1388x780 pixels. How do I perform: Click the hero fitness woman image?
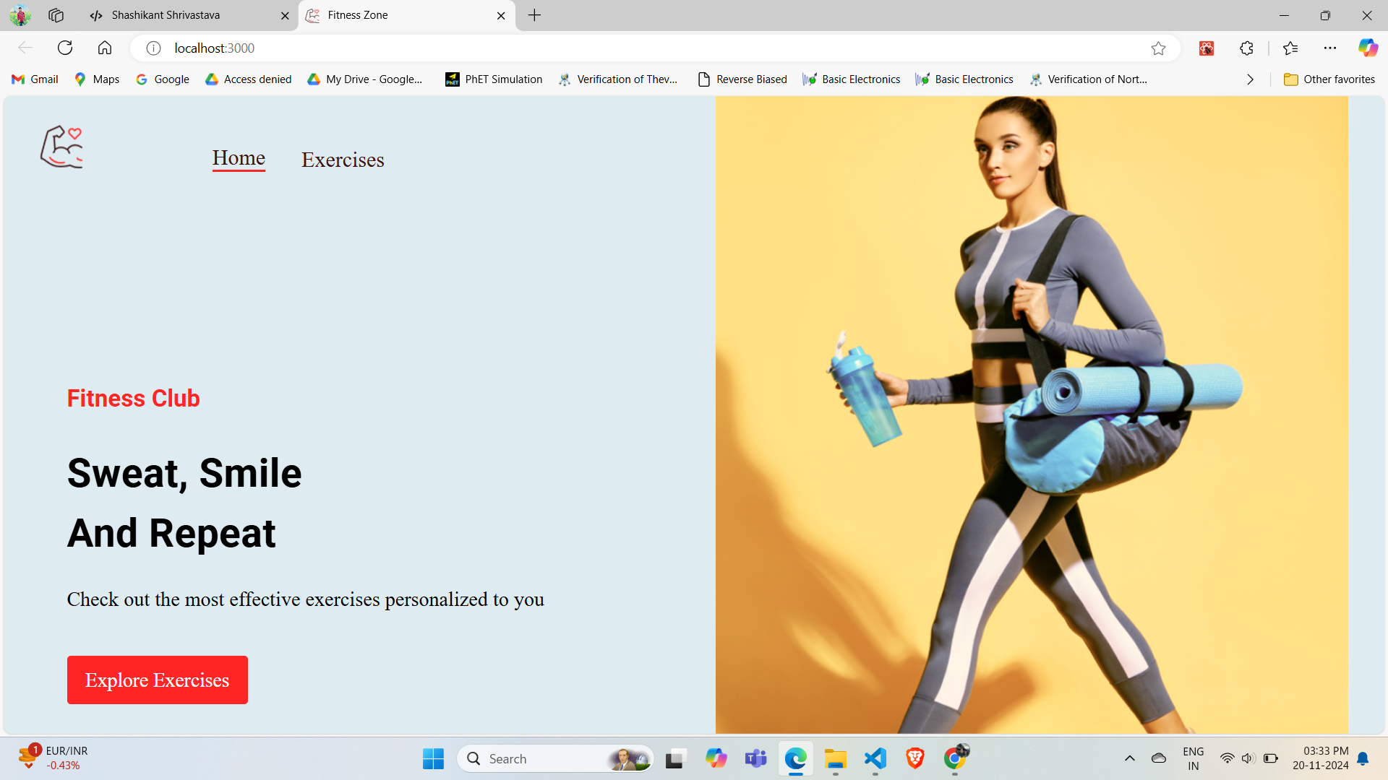click(x=1031, y=415)
